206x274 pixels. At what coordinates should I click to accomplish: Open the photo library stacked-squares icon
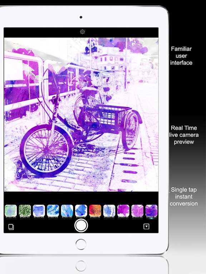[x=11, y=227]
